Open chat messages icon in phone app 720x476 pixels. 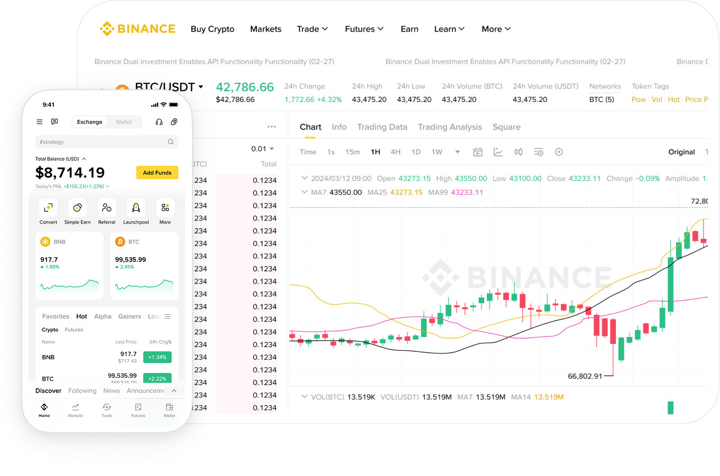(54, 122)
